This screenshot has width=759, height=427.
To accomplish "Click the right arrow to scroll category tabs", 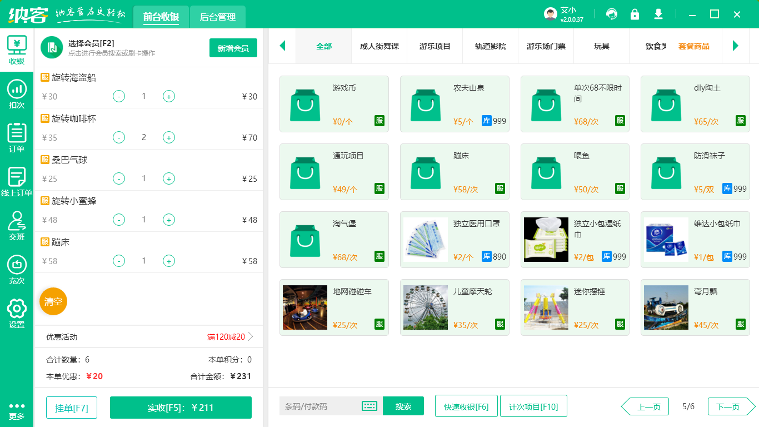I will tap(736, 46).
